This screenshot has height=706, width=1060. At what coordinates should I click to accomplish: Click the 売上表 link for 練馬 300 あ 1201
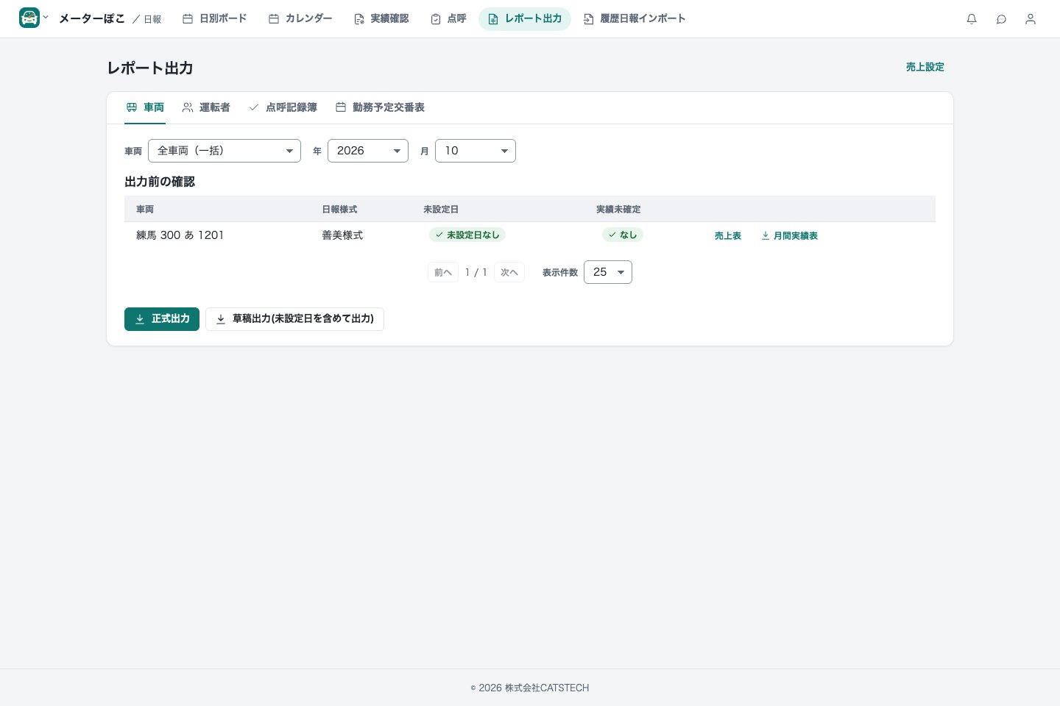pyautogui.click(x=728, y=236)
